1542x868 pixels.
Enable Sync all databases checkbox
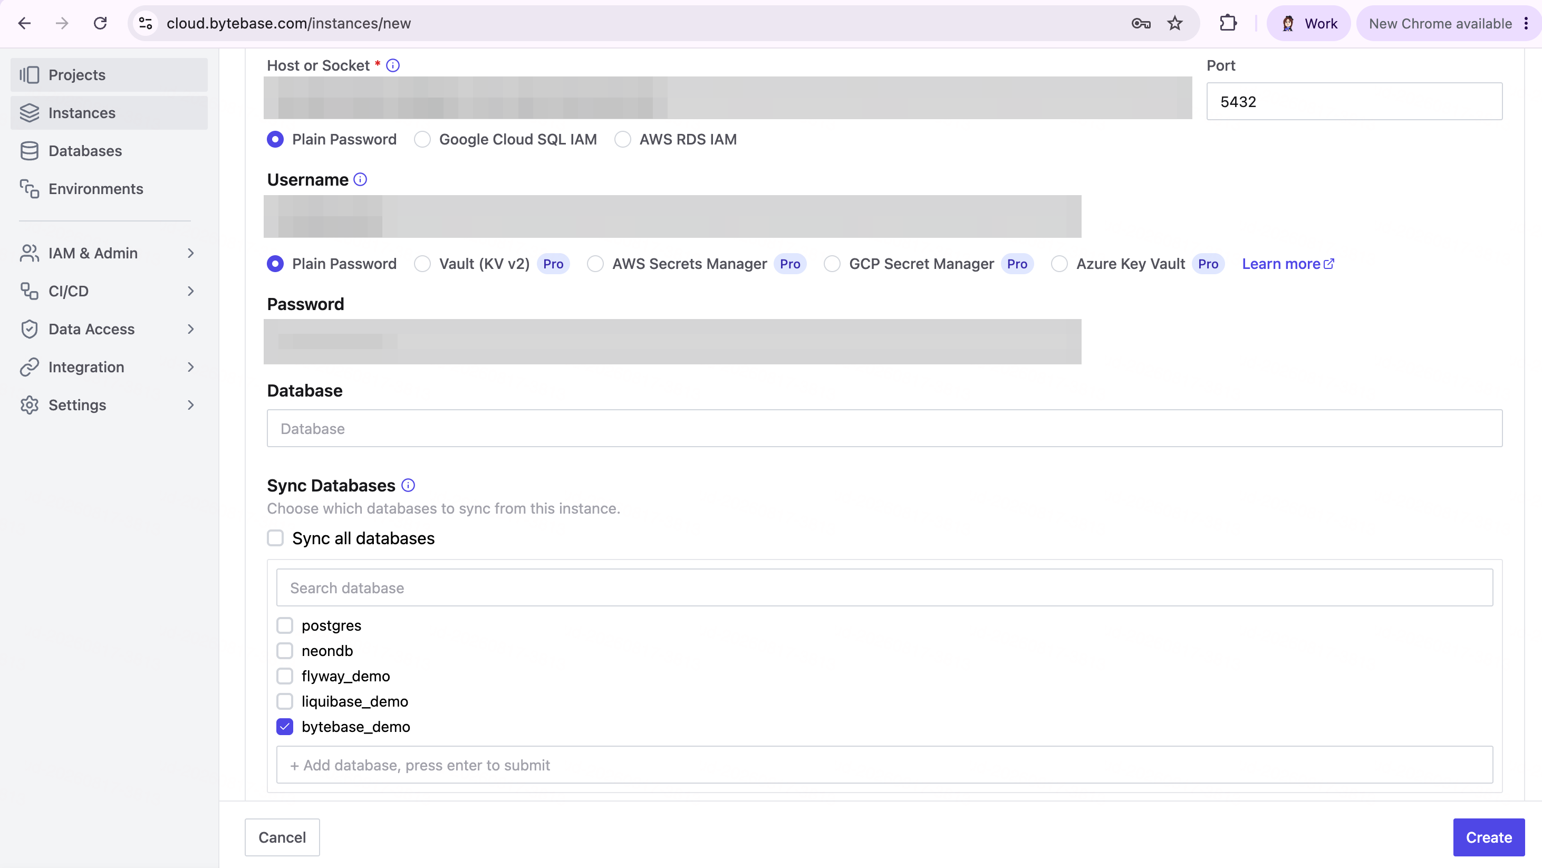275,538
